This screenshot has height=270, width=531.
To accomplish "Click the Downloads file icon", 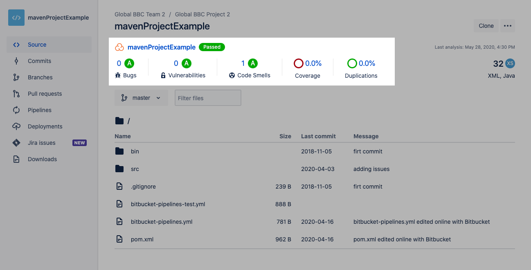I will (x=16, y=159).
